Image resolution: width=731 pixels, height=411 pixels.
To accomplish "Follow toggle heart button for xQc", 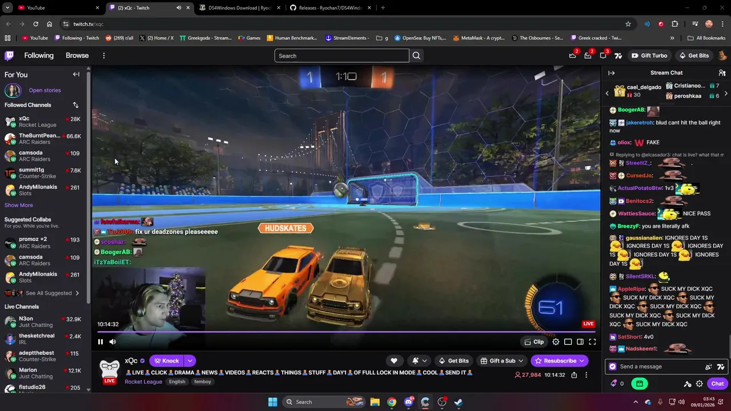I will pos(393,361).
